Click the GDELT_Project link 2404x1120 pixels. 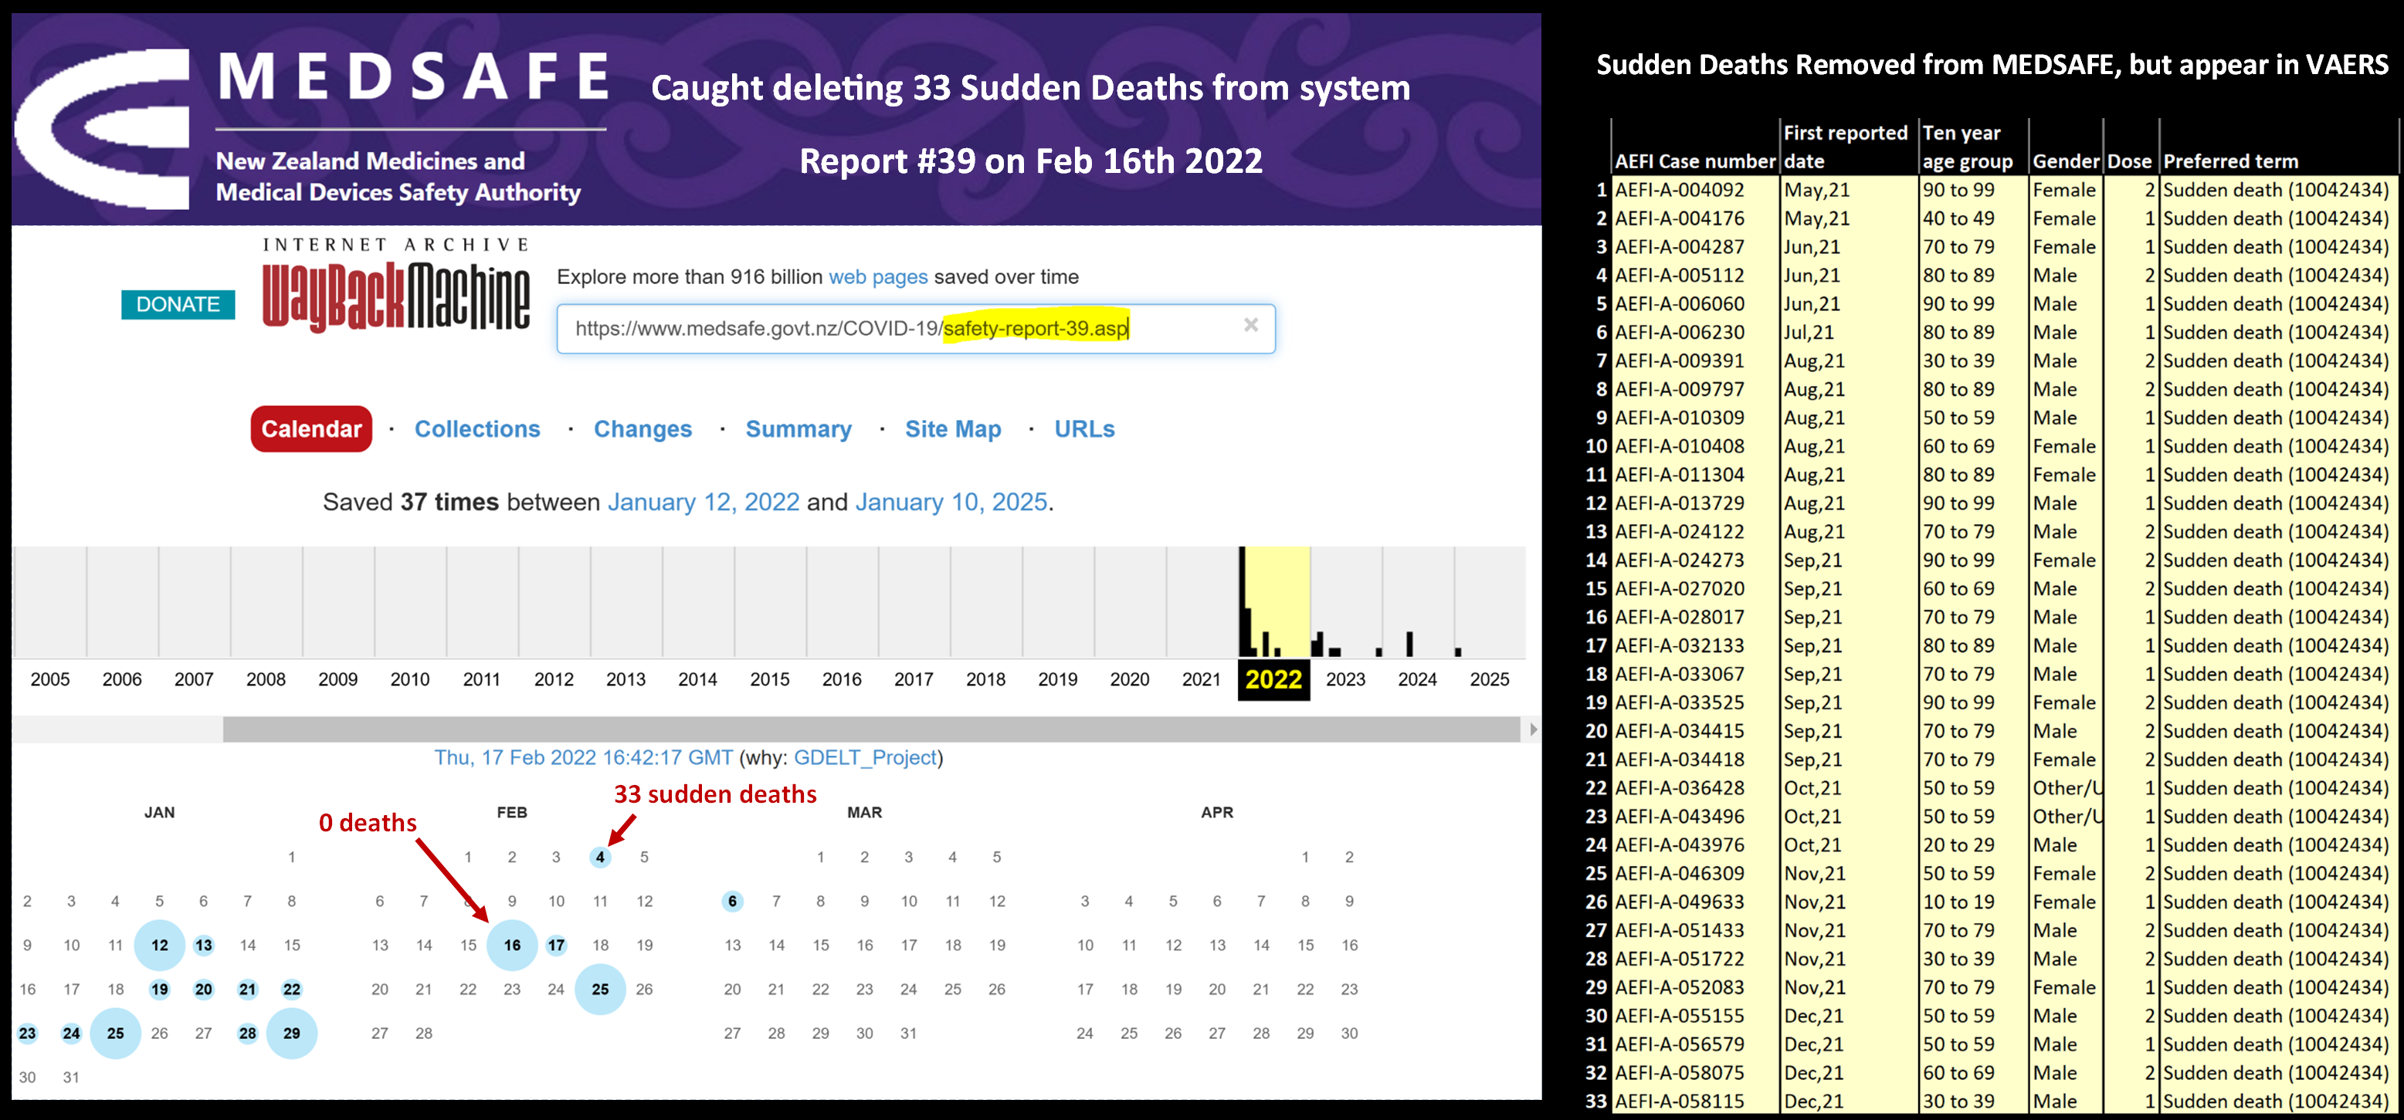coord(865,757)
